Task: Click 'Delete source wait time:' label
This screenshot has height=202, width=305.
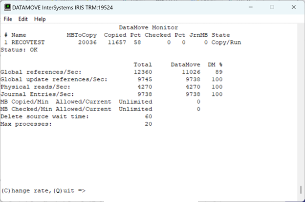Action: click(x=44, y=116)
